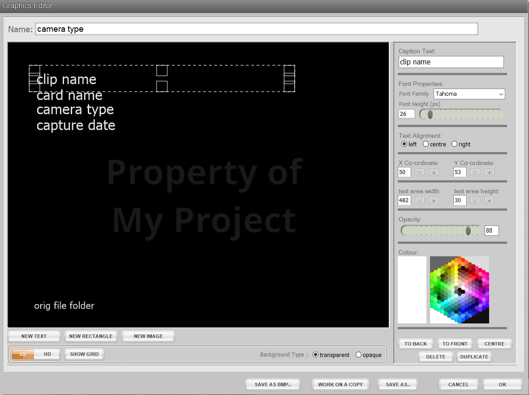
Task: Increase text area height with plus stepper
Action: click(490, 200)
